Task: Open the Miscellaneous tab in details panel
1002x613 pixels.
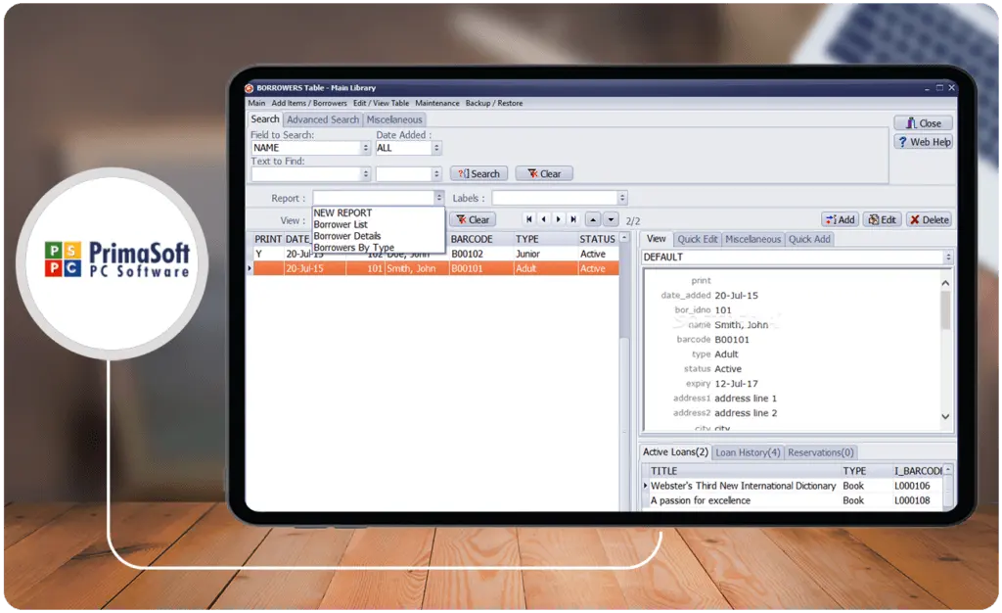Action: click(x=752, y=239)
